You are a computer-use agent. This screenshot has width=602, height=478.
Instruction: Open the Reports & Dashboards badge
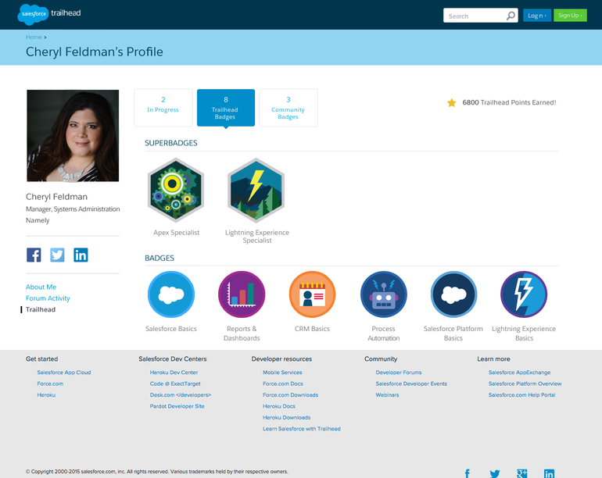[242, 294]
